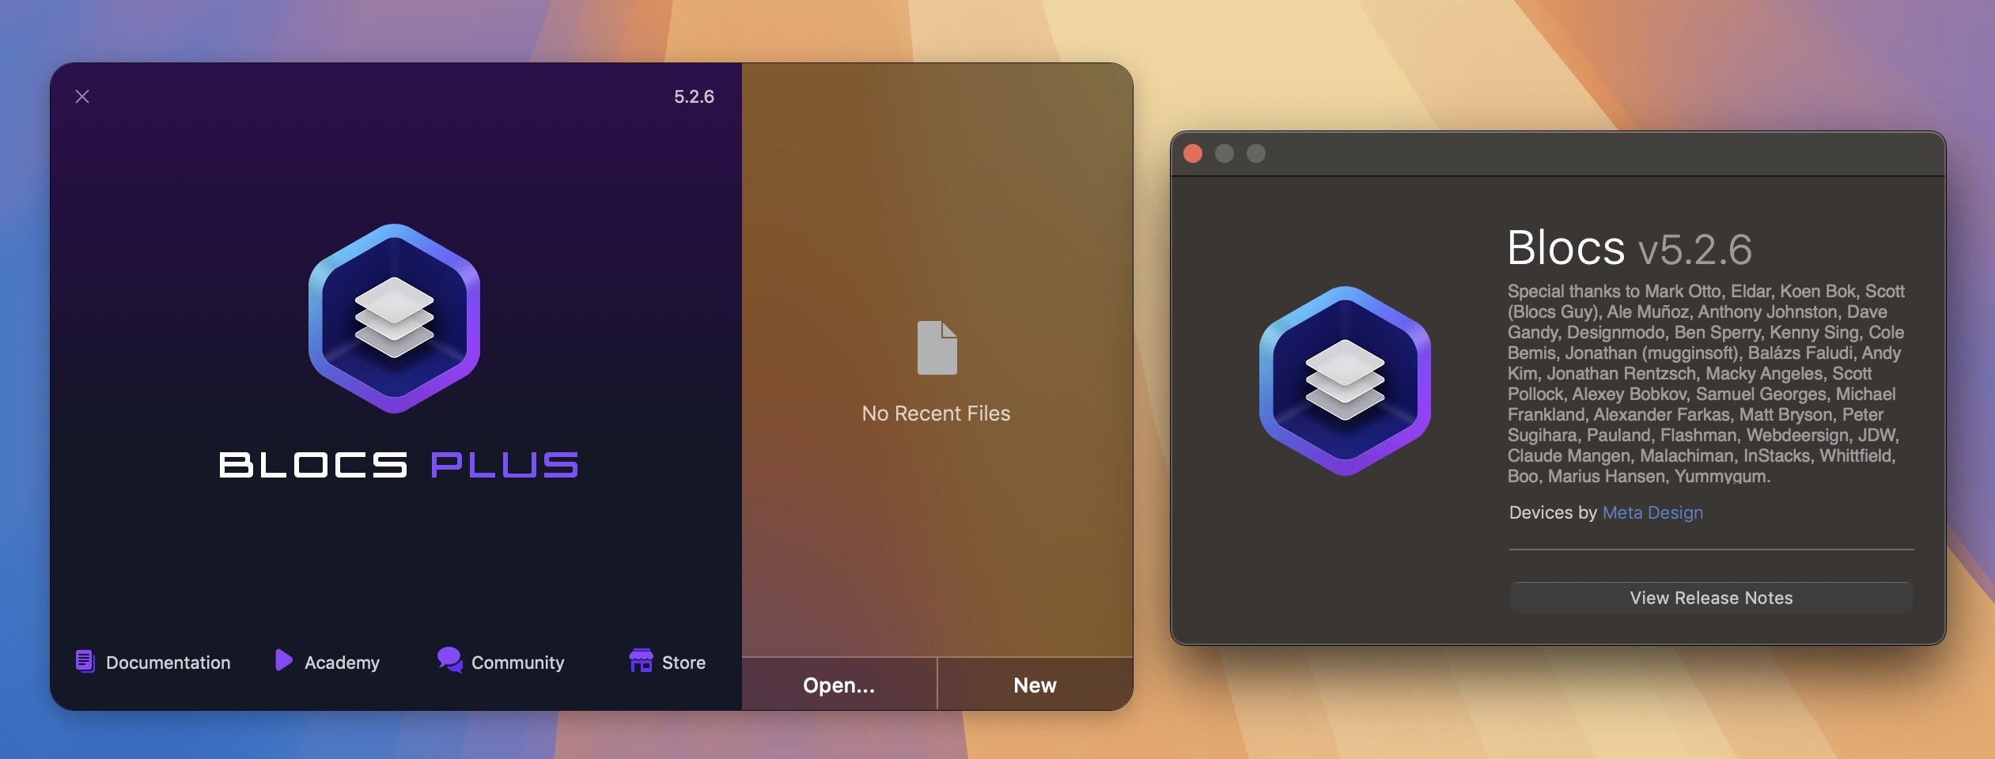
Task: Open the Community link
Action: [517, 663]
